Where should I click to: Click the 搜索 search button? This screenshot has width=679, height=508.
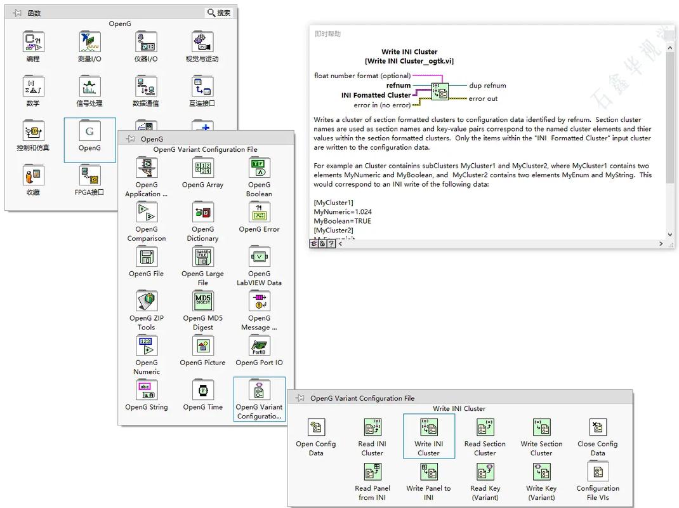point(220,13)
